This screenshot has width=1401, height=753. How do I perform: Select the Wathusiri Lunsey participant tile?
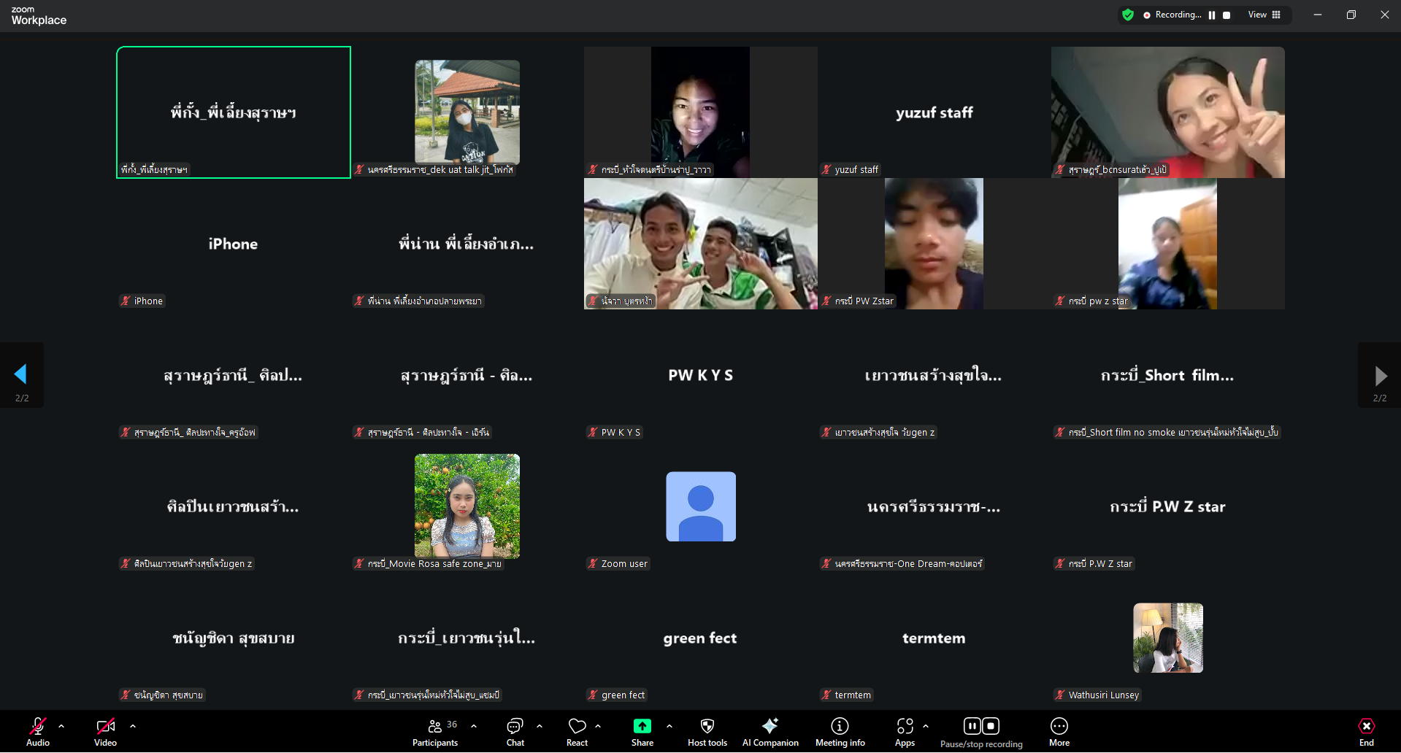[1167, 638]
